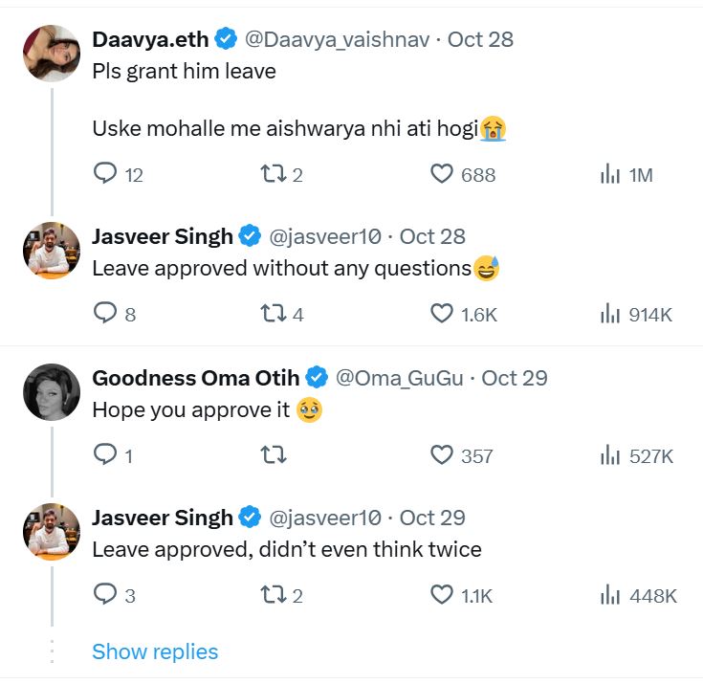Like the tweet with 1.1K likes
Screen dimensions: 703x684
[441, 595]
